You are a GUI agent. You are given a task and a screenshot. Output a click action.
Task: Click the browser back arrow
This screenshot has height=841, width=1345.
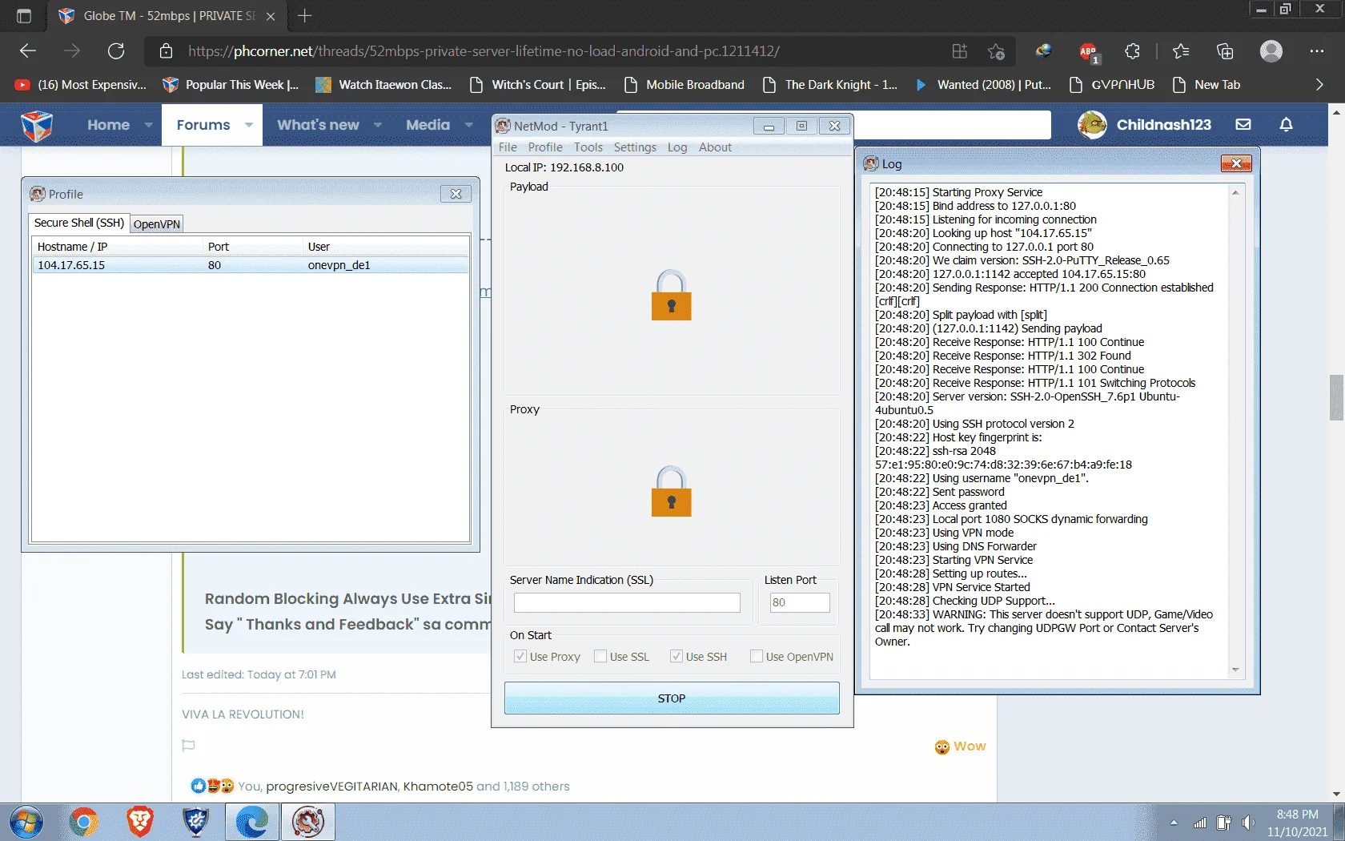point(28,51)
